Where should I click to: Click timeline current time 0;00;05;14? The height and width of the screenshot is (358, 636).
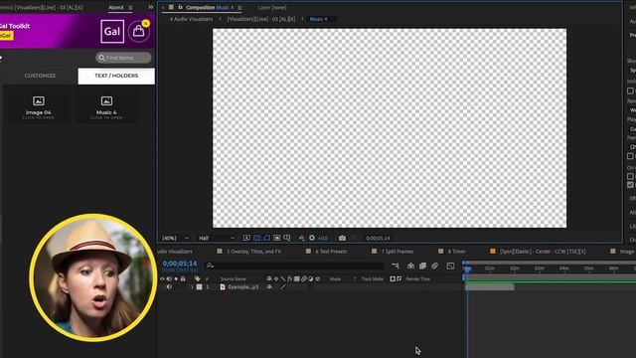tap(180, 264)
